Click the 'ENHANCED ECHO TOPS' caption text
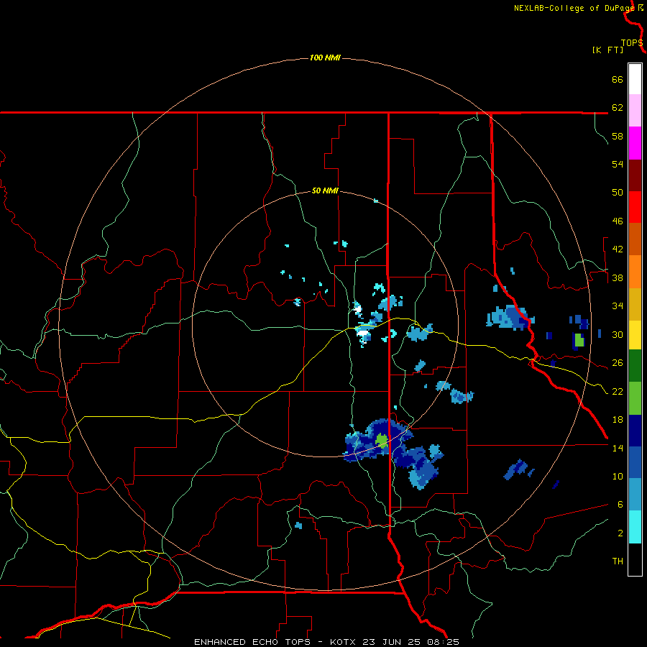Image resolution: width=647 pixels, height=647 pixels. [x=252, y=642]
